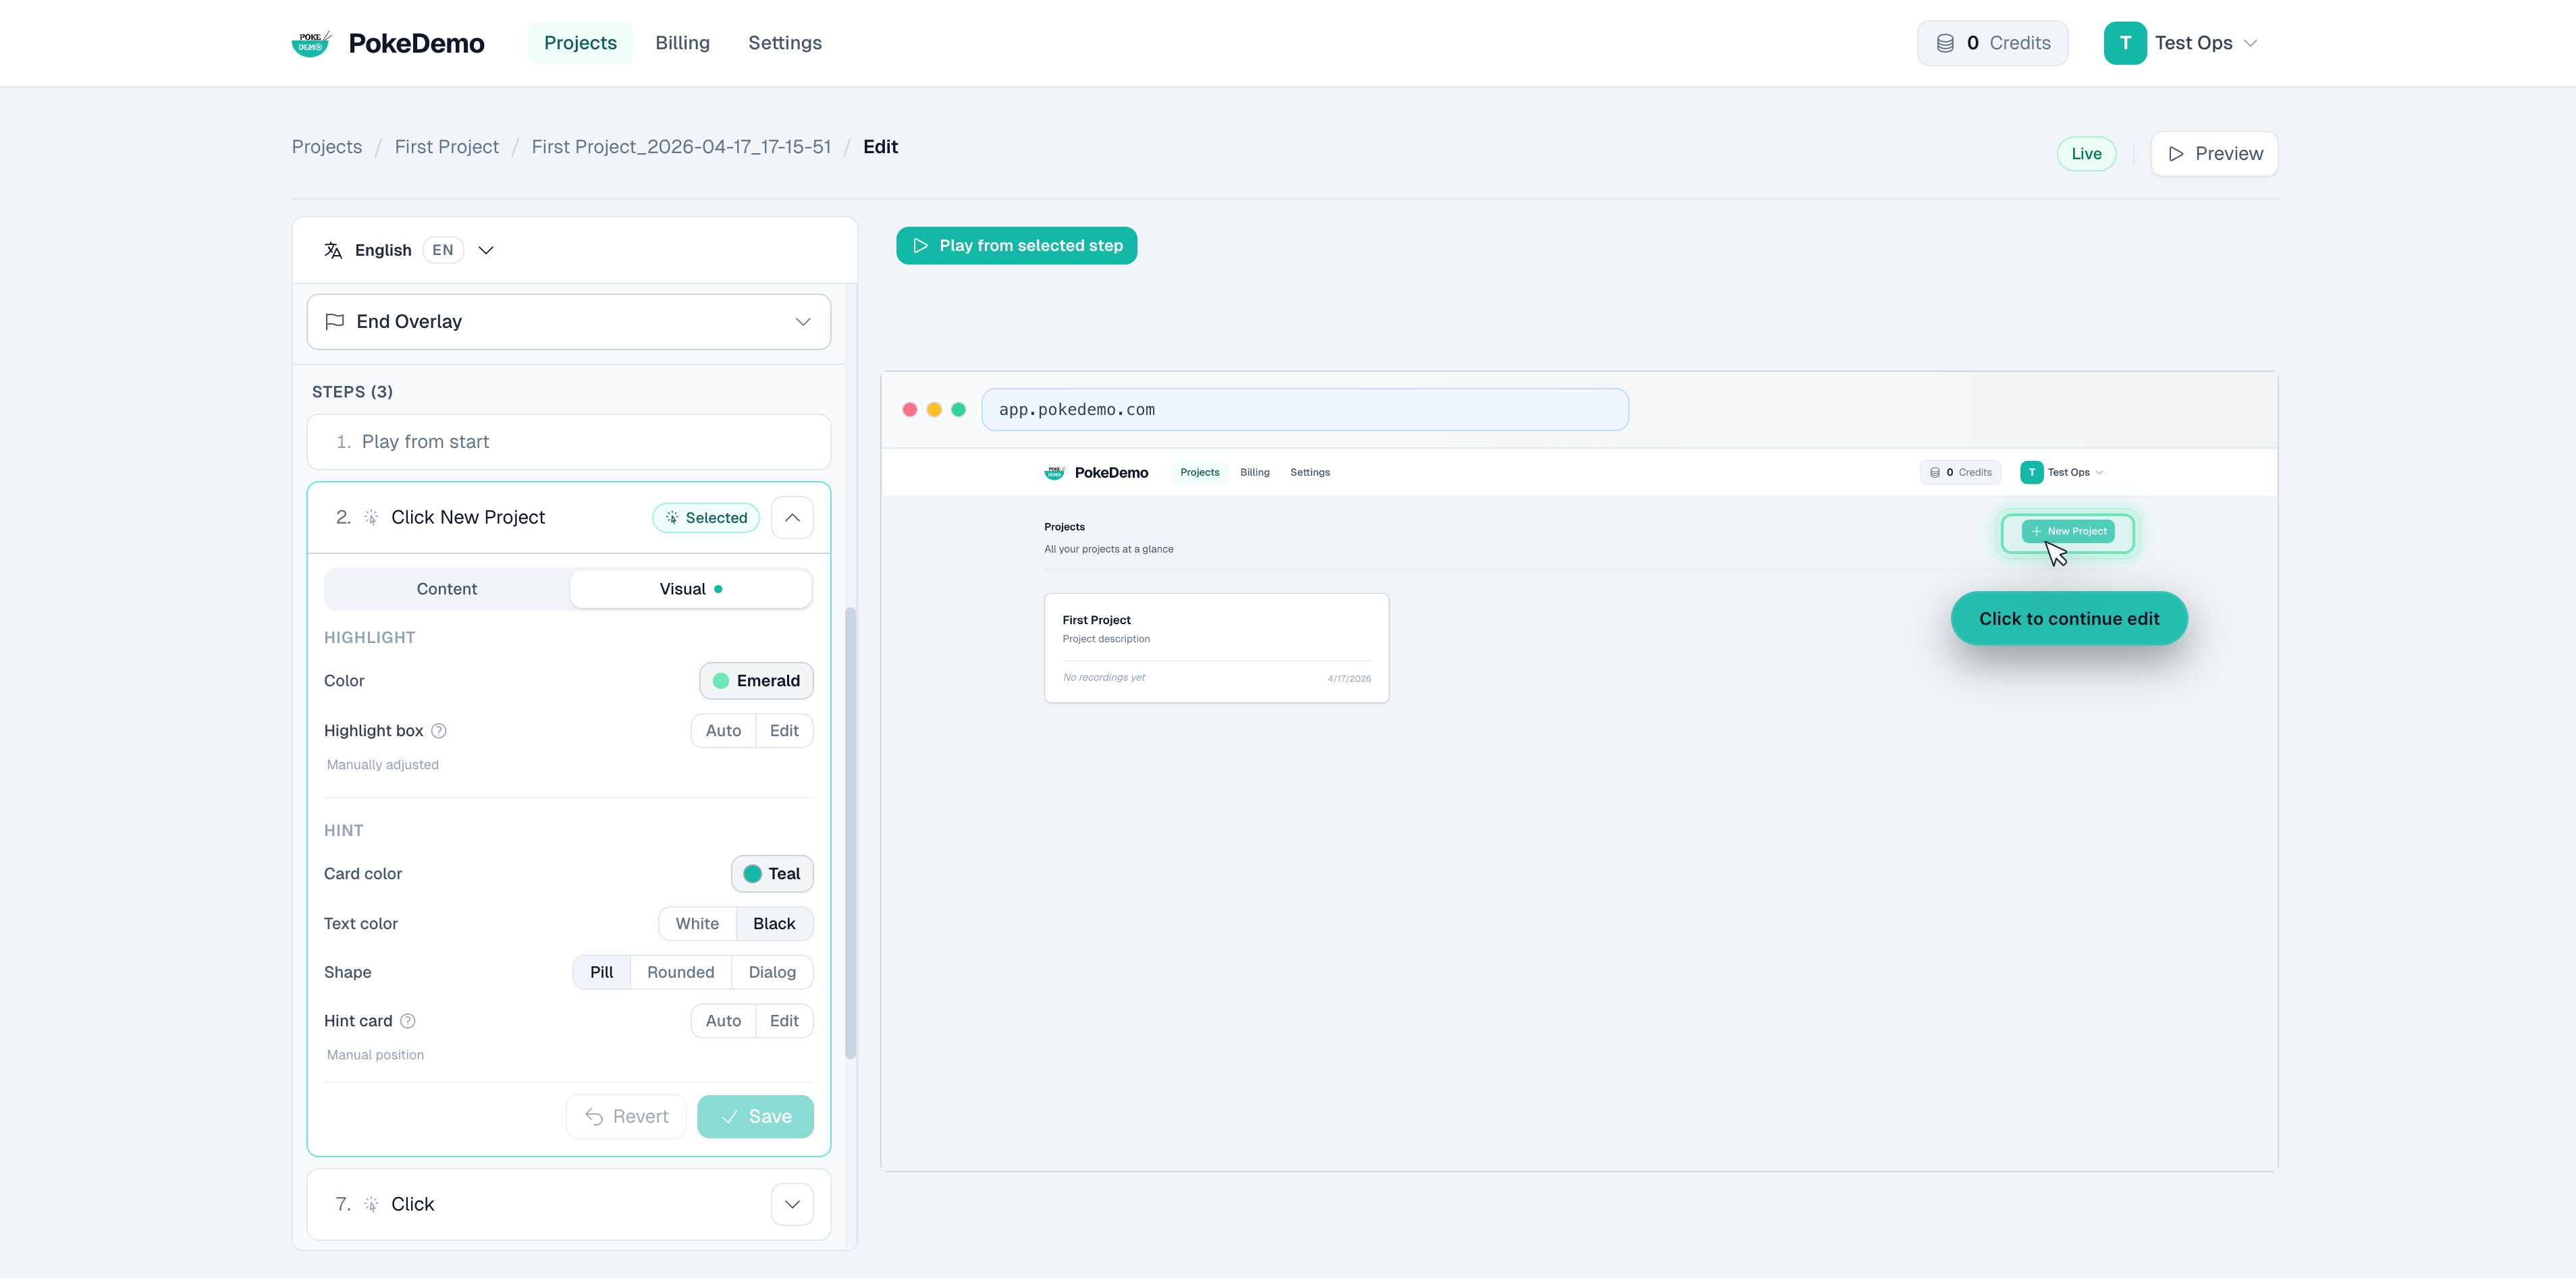The height and width of the screenshot is (1278, 2576).
Task: Click the Save button
Action: pos(755,1117)
